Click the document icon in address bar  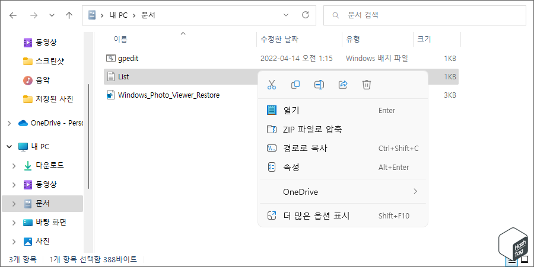92,15
